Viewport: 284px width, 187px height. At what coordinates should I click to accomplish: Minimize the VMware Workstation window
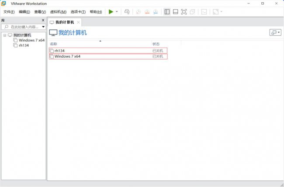click(x=249, y=3)
